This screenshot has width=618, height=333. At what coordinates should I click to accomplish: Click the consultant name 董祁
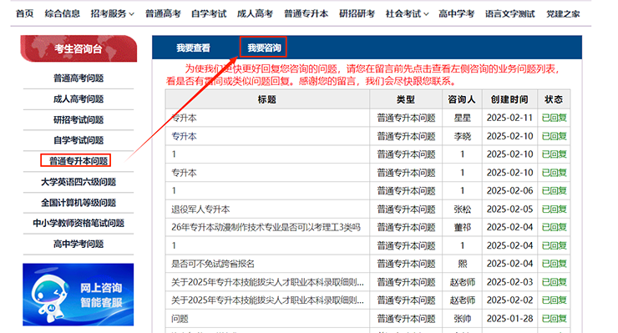(463, 227)
